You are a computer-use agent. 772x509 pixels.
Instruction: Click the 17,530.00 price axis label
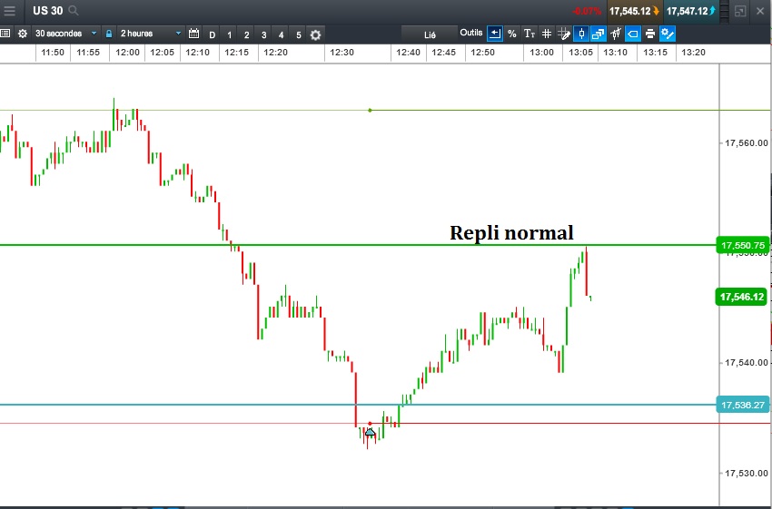click(x=746, y=473)
